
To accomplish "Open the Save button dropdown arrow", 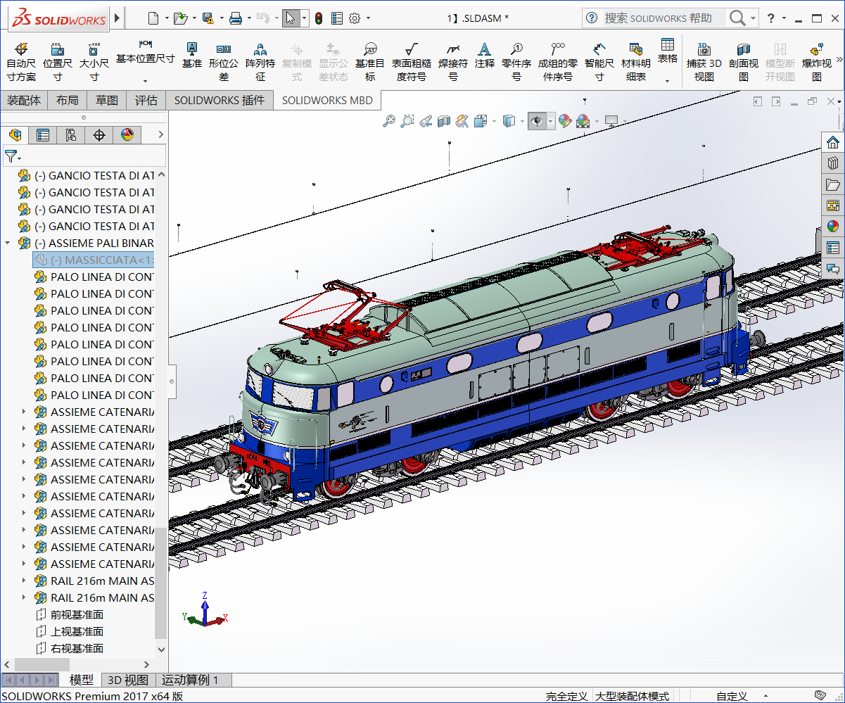I will 222,19.
